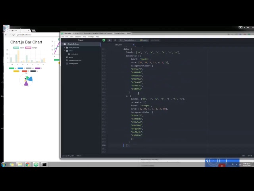
Task: Click the views/index.jade path in status bar
Action: [68, 156]
